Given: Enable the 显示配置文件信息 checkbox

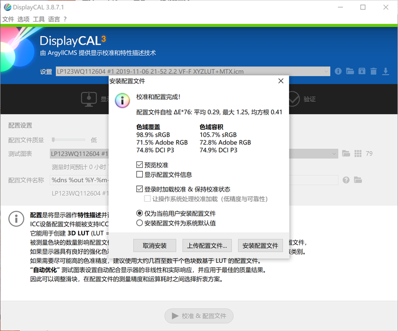Looking at the screenshot, I should click(140, 174).
